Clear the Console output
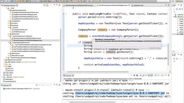Screen dimensions: 184x103 tap(141, 76)
